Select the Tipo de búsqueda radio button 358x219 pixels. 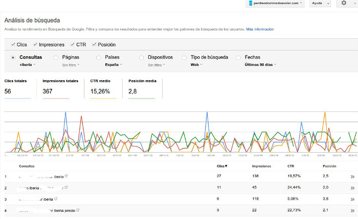point(184,58)
